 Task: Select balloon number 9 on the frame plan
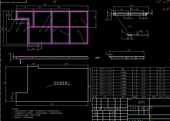click(x=78, y=30)
